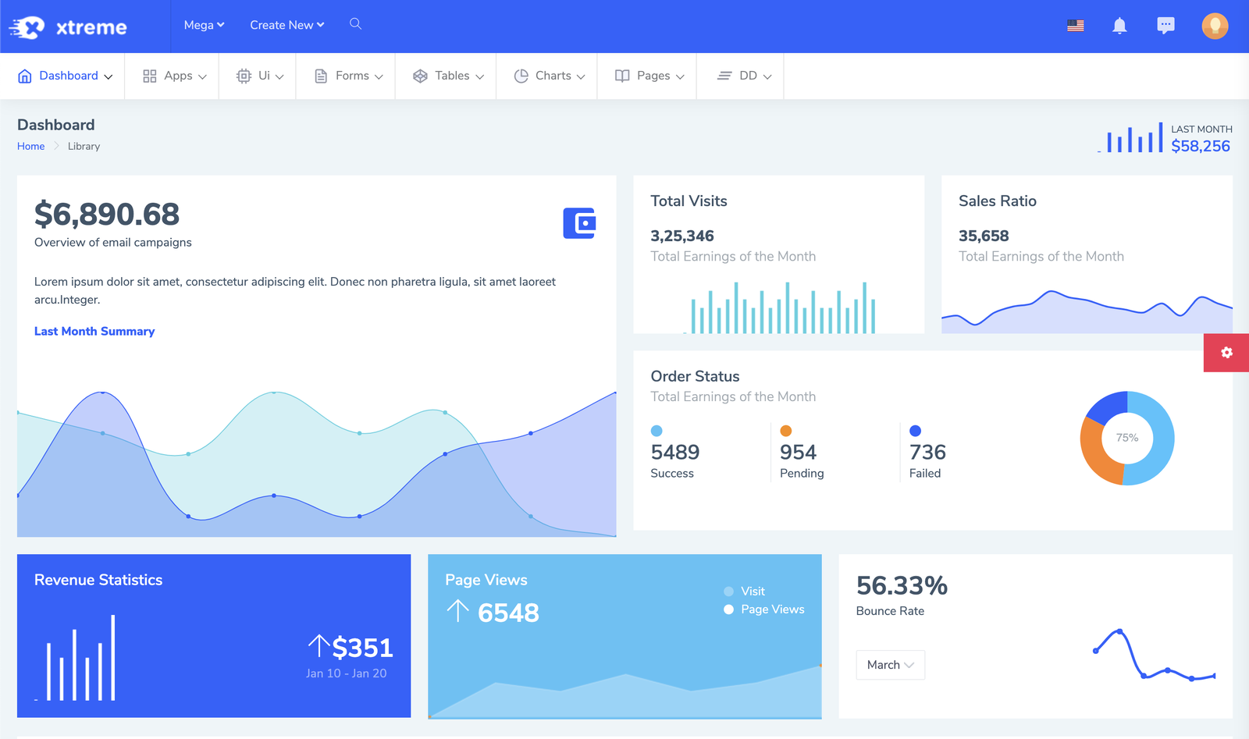
Task: Open the red settings gear button
Action: coord(1226,353)
